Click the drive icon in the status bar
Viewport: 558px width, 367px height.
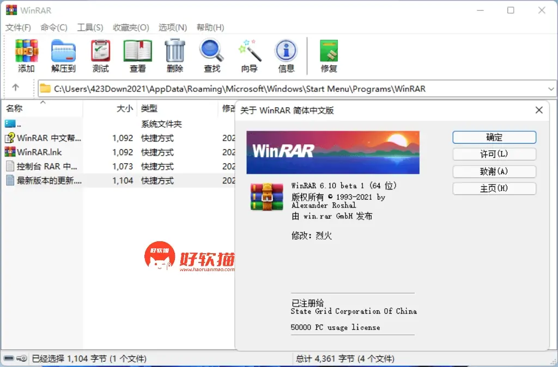pos(9,358)
